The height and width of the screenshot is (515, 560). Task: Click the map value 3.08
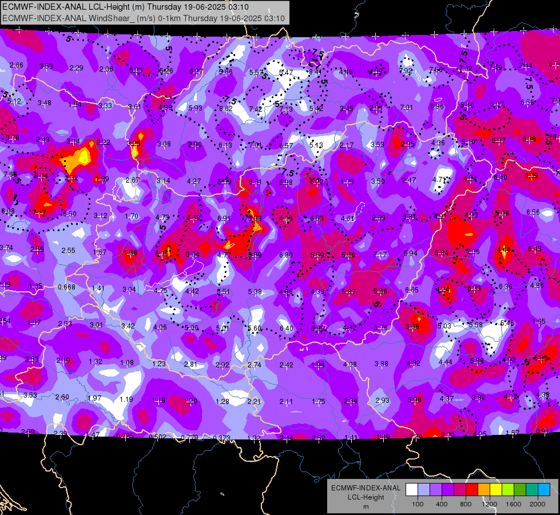pyautogui.click(x=164, y=144)
